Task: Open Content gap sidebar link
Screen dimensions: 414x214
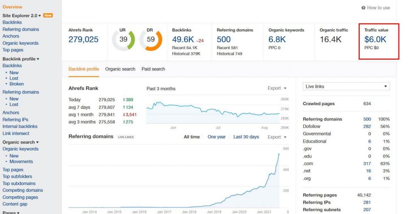Action: point(15,204)
